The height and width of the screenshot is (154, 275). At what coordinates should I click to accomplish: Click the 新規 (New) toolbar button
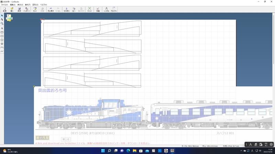[x=4, y=10]
